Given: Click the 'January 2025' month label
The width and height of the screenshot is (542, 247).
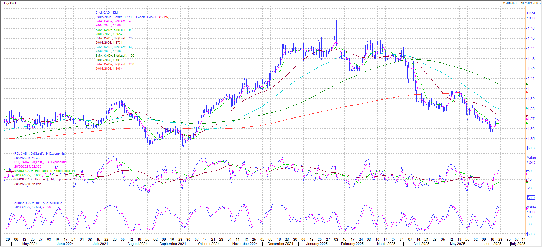Looking at the screenshot, I should coord(317,244).
